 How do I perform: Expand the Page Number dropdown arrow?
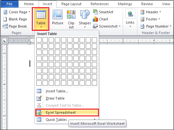170,26
